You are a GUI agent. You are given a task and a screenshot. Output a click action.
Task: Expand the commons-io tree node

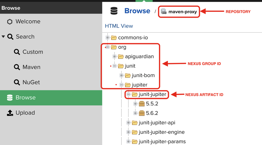108,38
